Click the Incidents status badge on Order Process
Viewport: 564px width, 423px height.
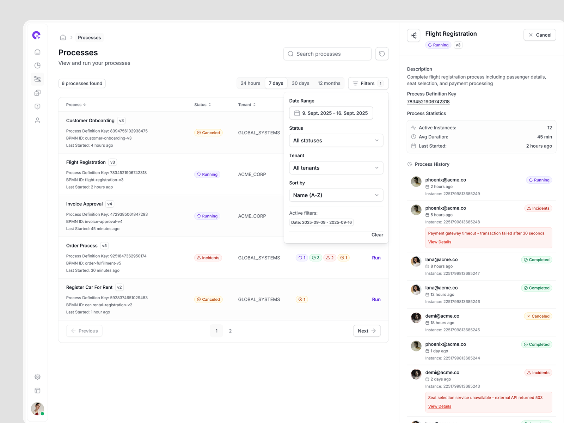click(x=208, y=258)
